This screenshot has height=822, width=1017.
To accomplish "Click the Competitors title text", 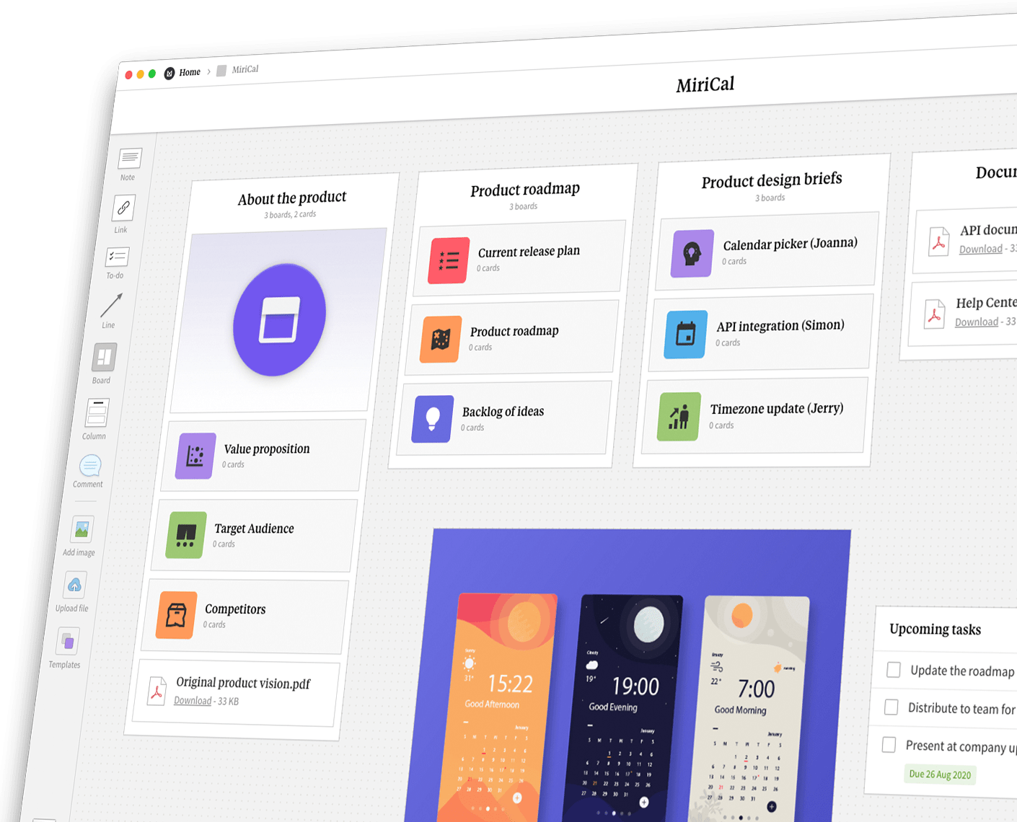I will pyautogui.click(x=235, y=609).
